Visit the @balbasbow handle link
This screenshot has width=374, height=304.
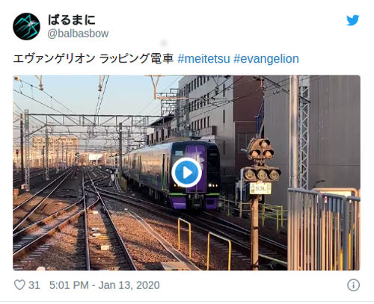pyautogui.click(x=78, y=34)
